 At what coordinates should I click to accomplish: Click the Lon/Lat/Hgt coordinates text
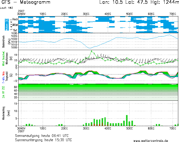tap(139, 3)
